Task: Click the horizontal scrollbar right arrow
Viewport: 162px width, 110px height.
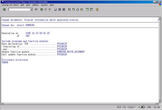Action: click(157, 104)
